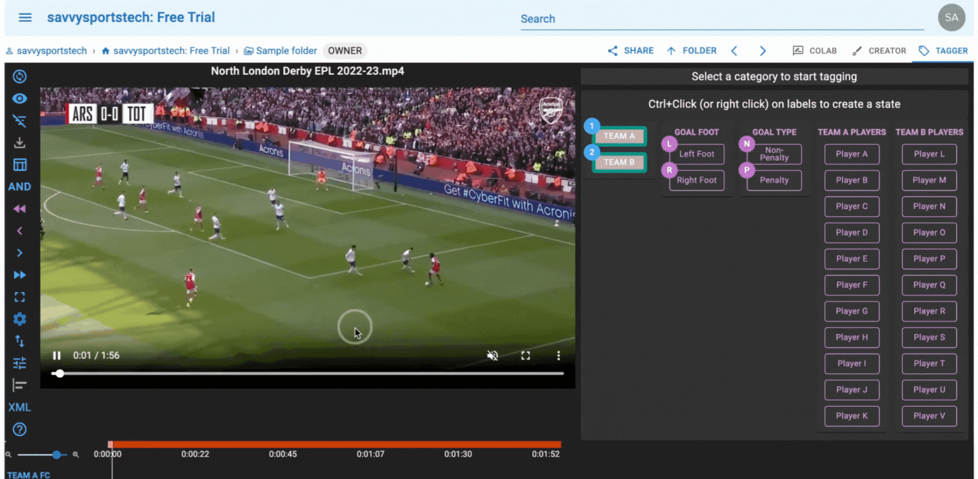This screenshot has height=479, width=978.
Task: Click the TEAM A FC timeline row label
Action: point(29,474)
